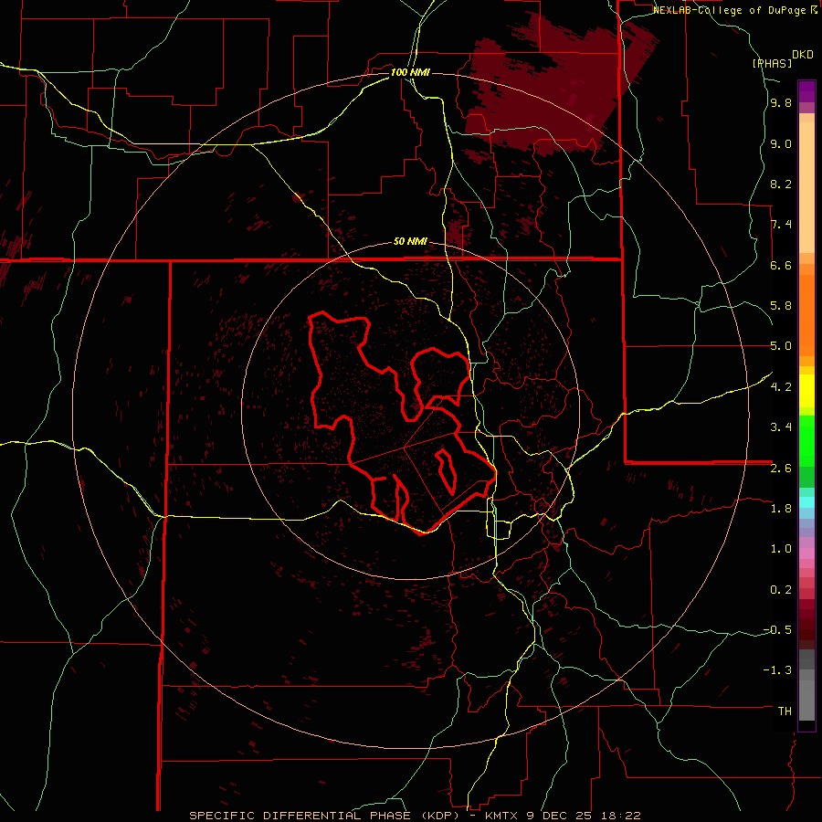Click the "[PHAS]" label above scale
The image size is (822, 822).
point(772,63)
